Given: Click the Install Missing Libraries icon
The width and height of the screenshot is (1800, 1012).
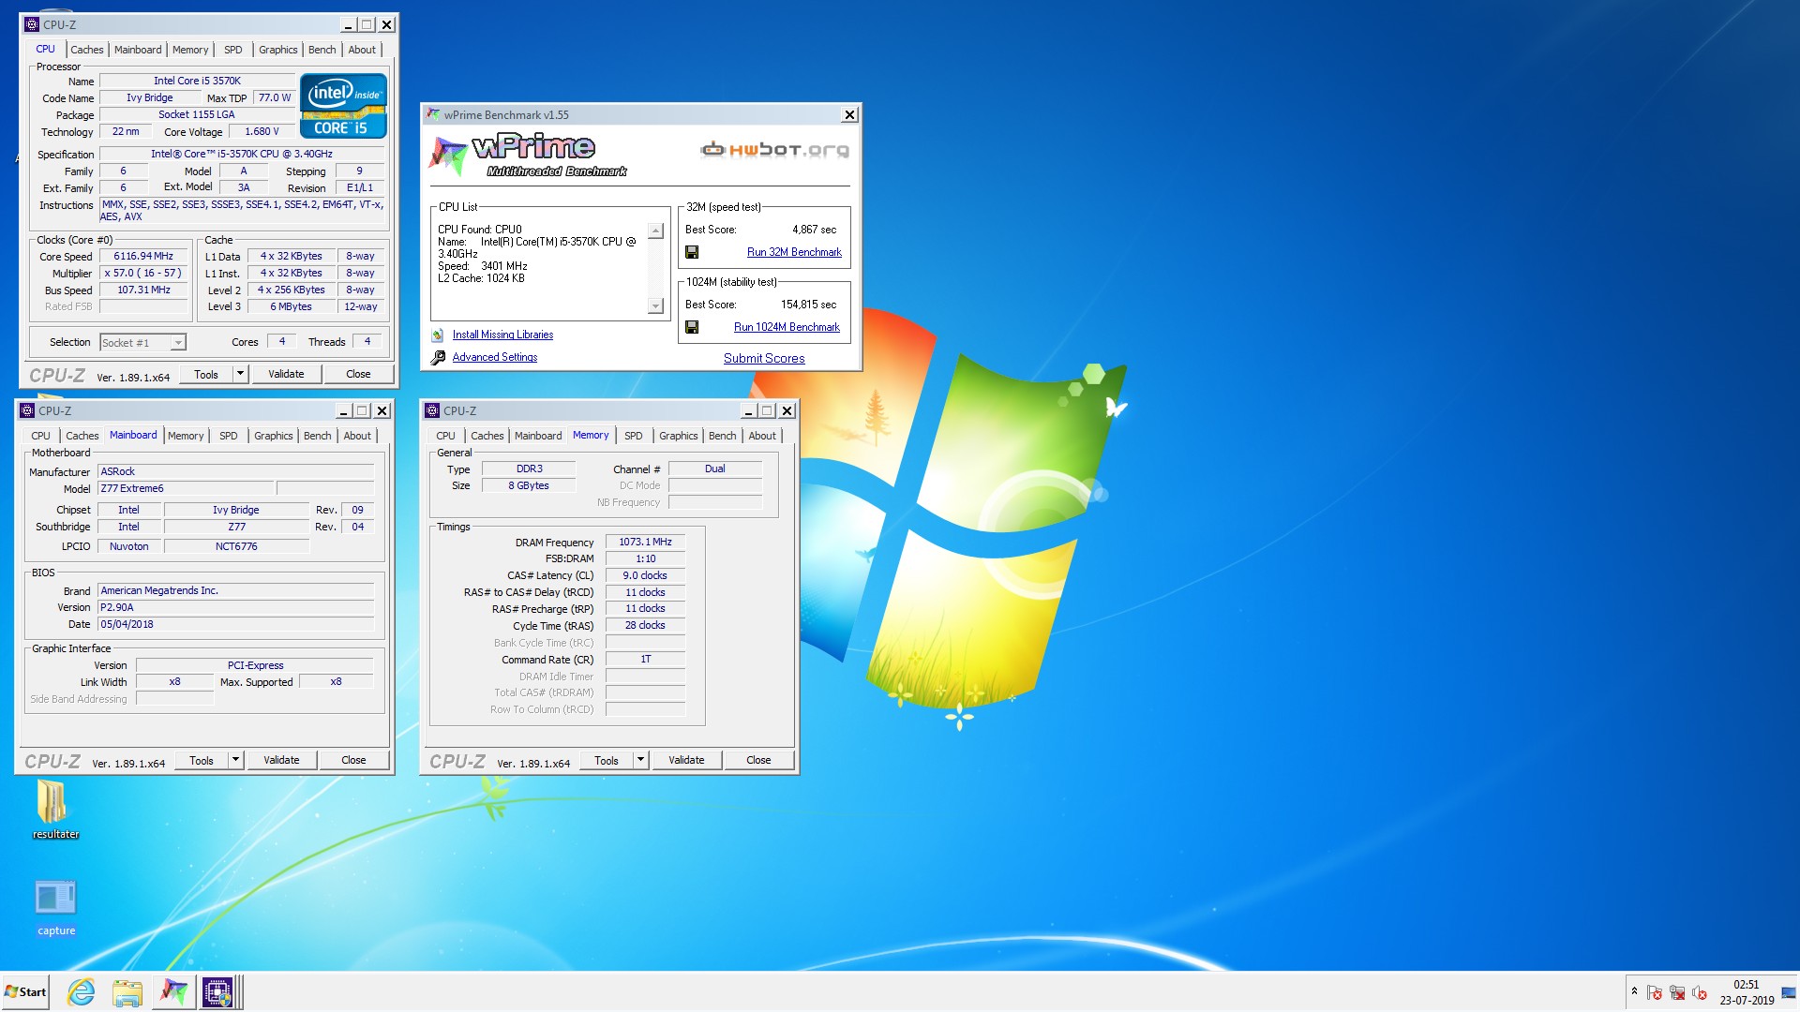Looking at the screenshot, I should (x=438, y=335).
